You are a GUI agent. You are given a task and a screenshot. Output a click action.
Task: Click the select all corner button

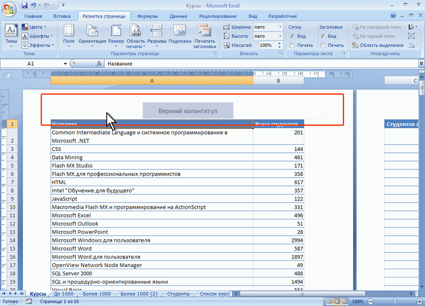(6, 75)
